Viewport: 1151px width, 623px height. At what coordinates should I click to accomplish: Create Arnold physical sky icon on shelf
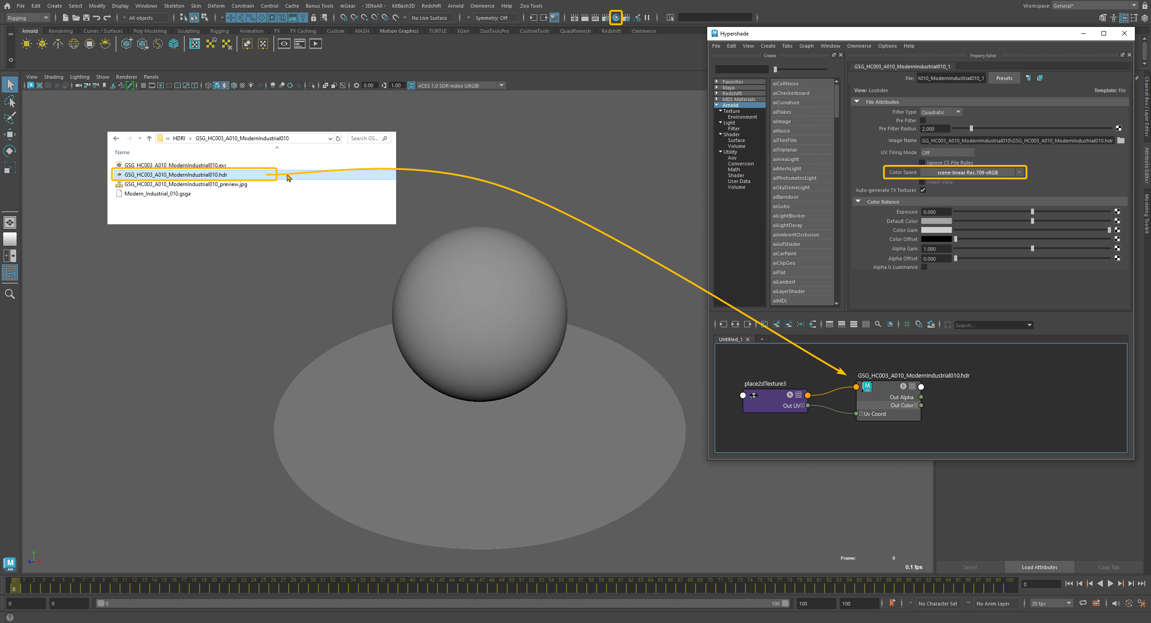[x=105, y=44]
